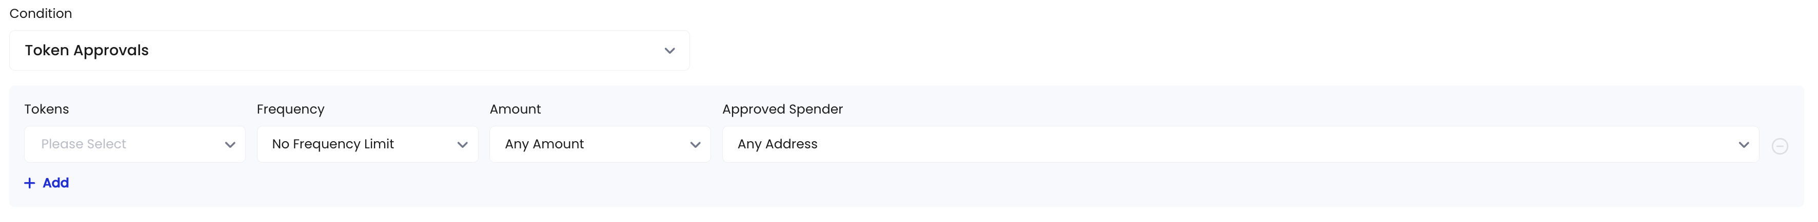Click the plus icon beside Add
The height and width of the screenshot is (222, 1818).
[30, 183]
